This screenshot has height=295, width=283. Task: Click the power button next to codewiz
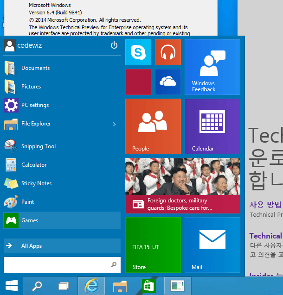[x=114, y=45]
